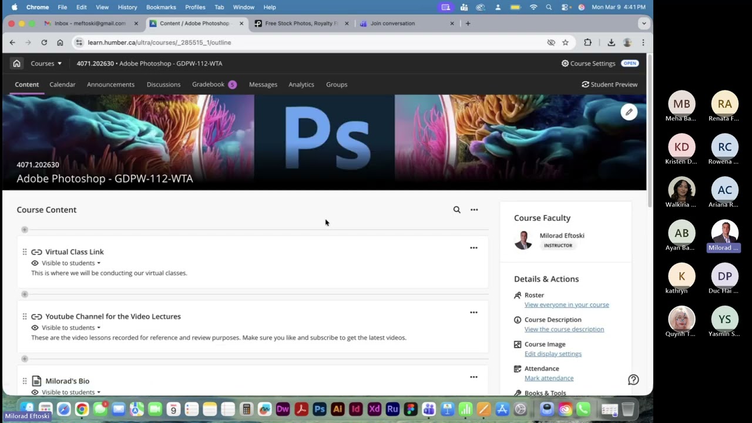Viewport: 752px width, 423px height.
Task: Switch to the Messages tab
Action: coord(263,85)
